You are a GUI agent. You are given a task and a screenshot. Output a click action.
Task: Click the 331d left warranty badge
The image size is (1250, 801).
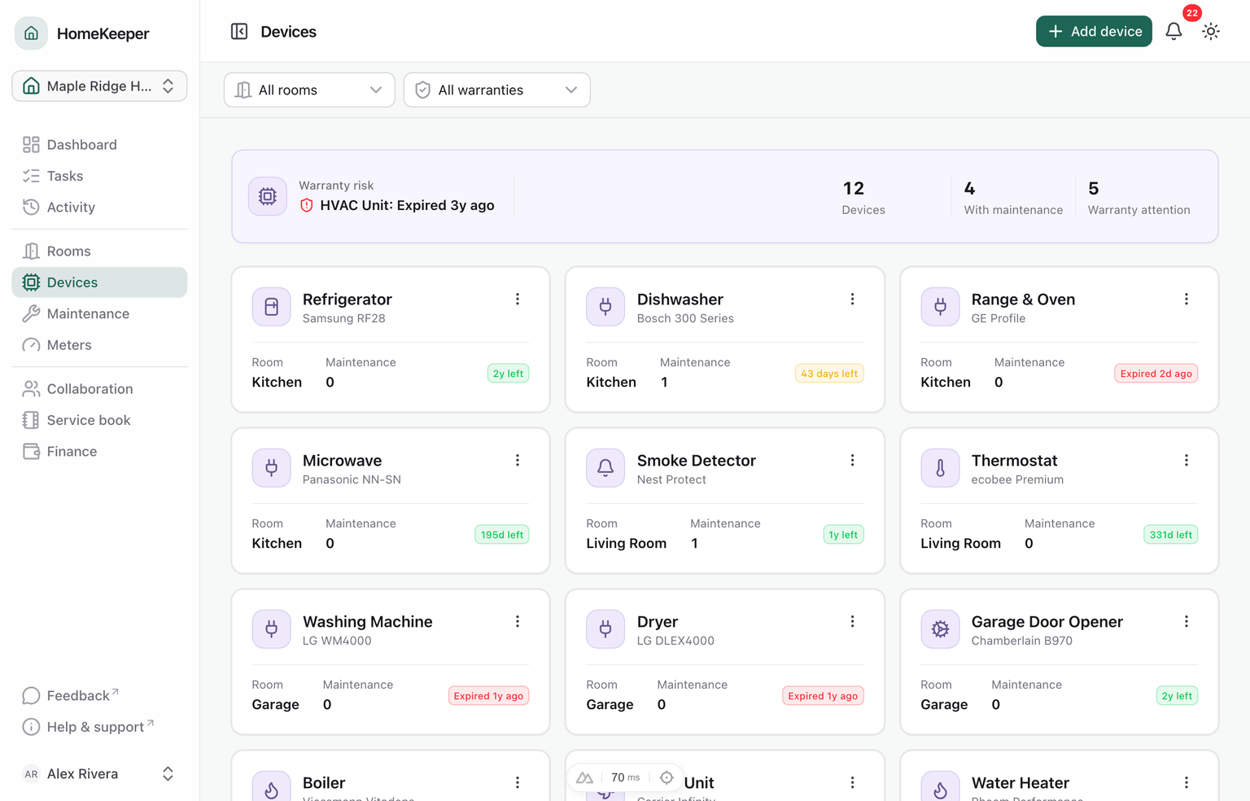[1171, 535]
